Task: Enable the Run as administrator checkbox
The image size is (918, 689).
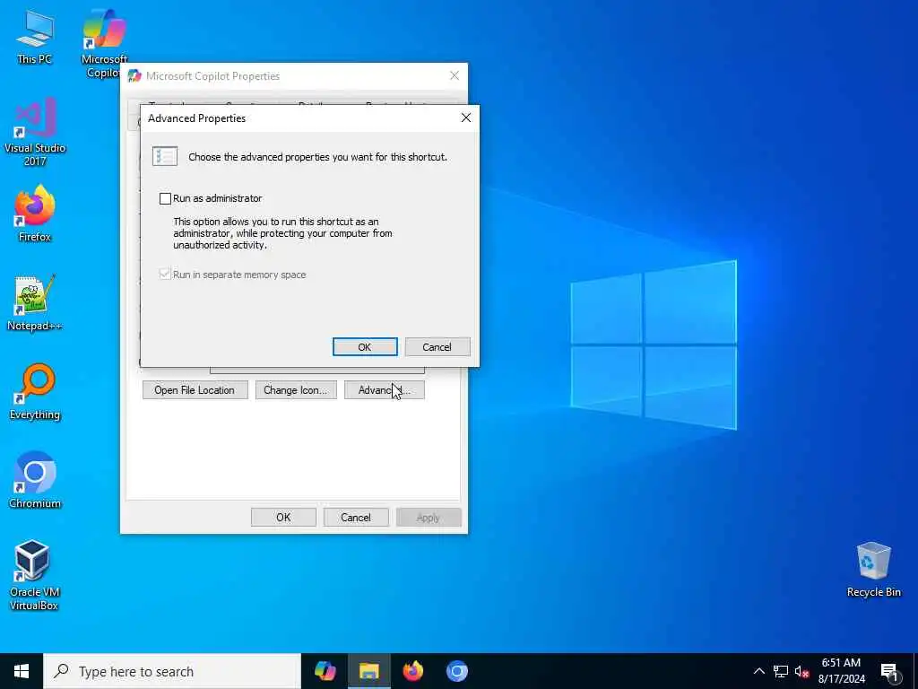Action: 165,198
